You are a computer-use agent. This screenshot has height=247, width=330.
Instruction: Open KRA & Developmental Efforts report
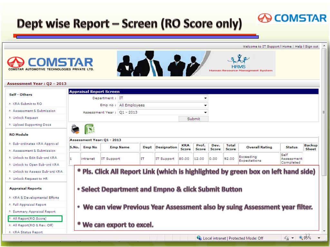coord(36,197)
